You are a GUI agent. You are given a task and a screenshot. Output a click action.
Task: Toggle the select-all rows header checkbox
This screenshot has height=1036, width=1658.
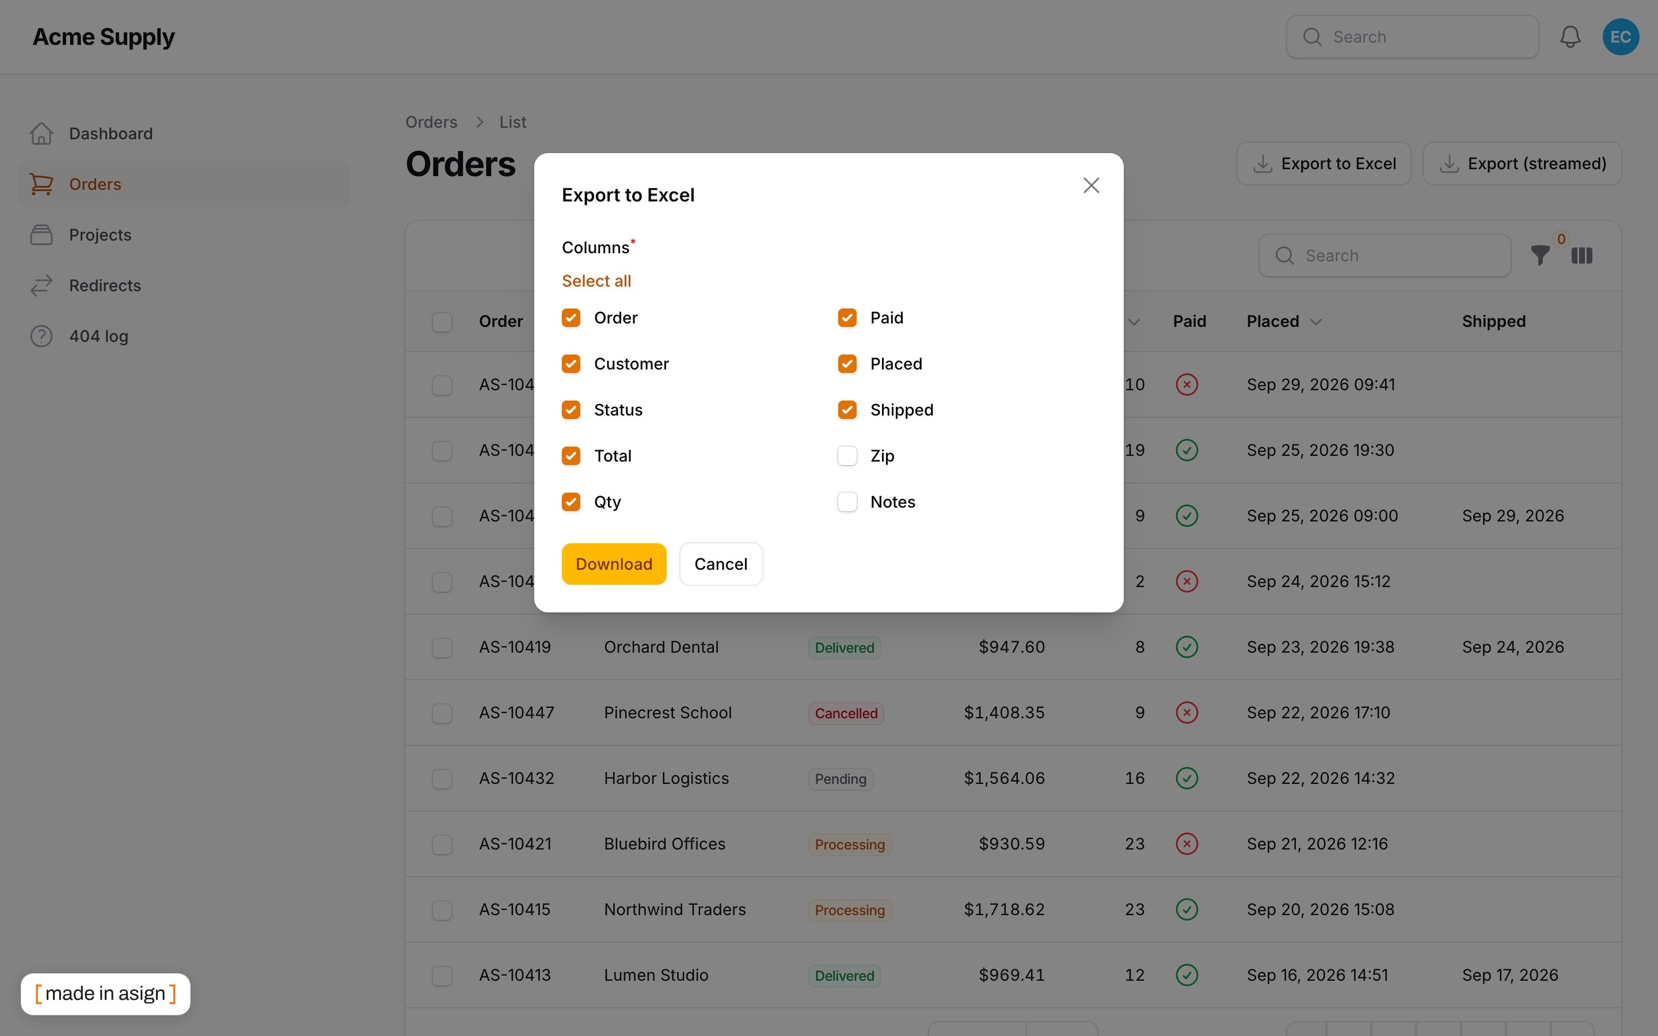(442, 322)
